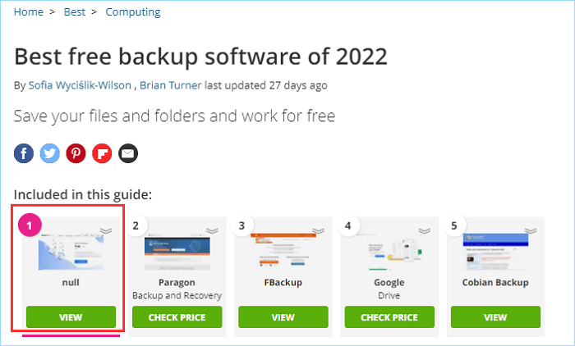The height and width of the screenshot is (346, 575).
Task: Click View button for FBackup
Action: (x=283, y=317)
